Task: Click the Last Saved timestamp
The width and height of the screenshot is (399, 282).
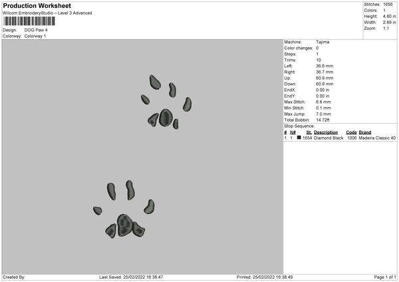Action: pyautogui.click(x=131, y=277)
